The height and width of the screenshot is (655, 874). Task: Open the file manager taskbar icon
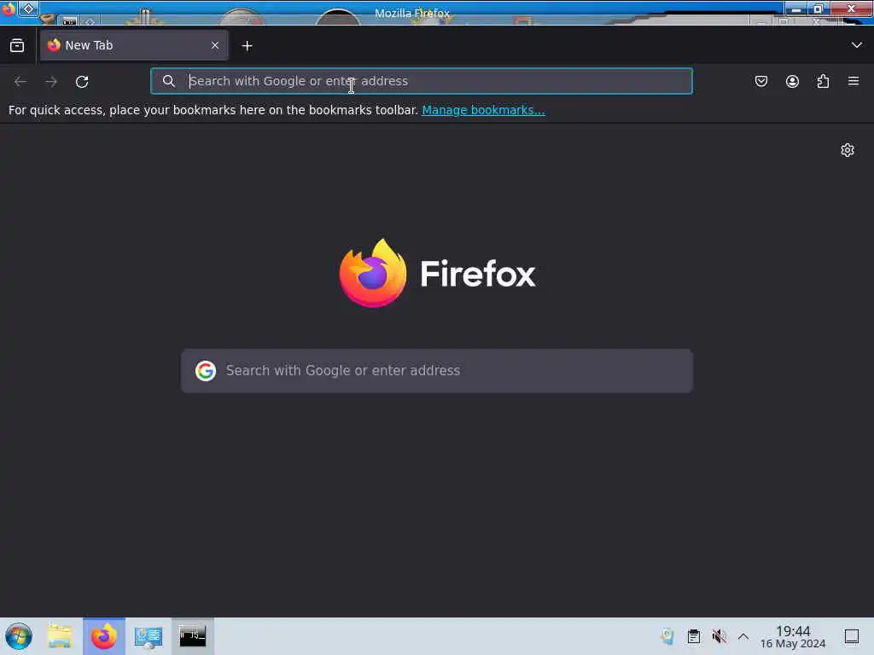[x=60, y=636]
